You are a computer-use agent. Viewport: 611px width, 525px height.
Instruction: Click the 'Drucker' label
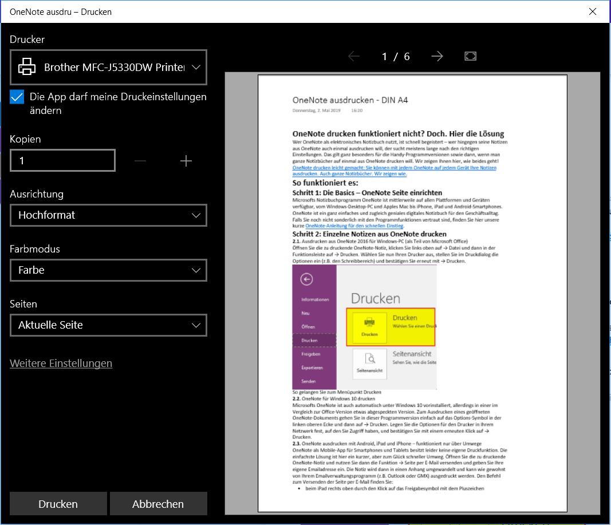pos(27,40)
